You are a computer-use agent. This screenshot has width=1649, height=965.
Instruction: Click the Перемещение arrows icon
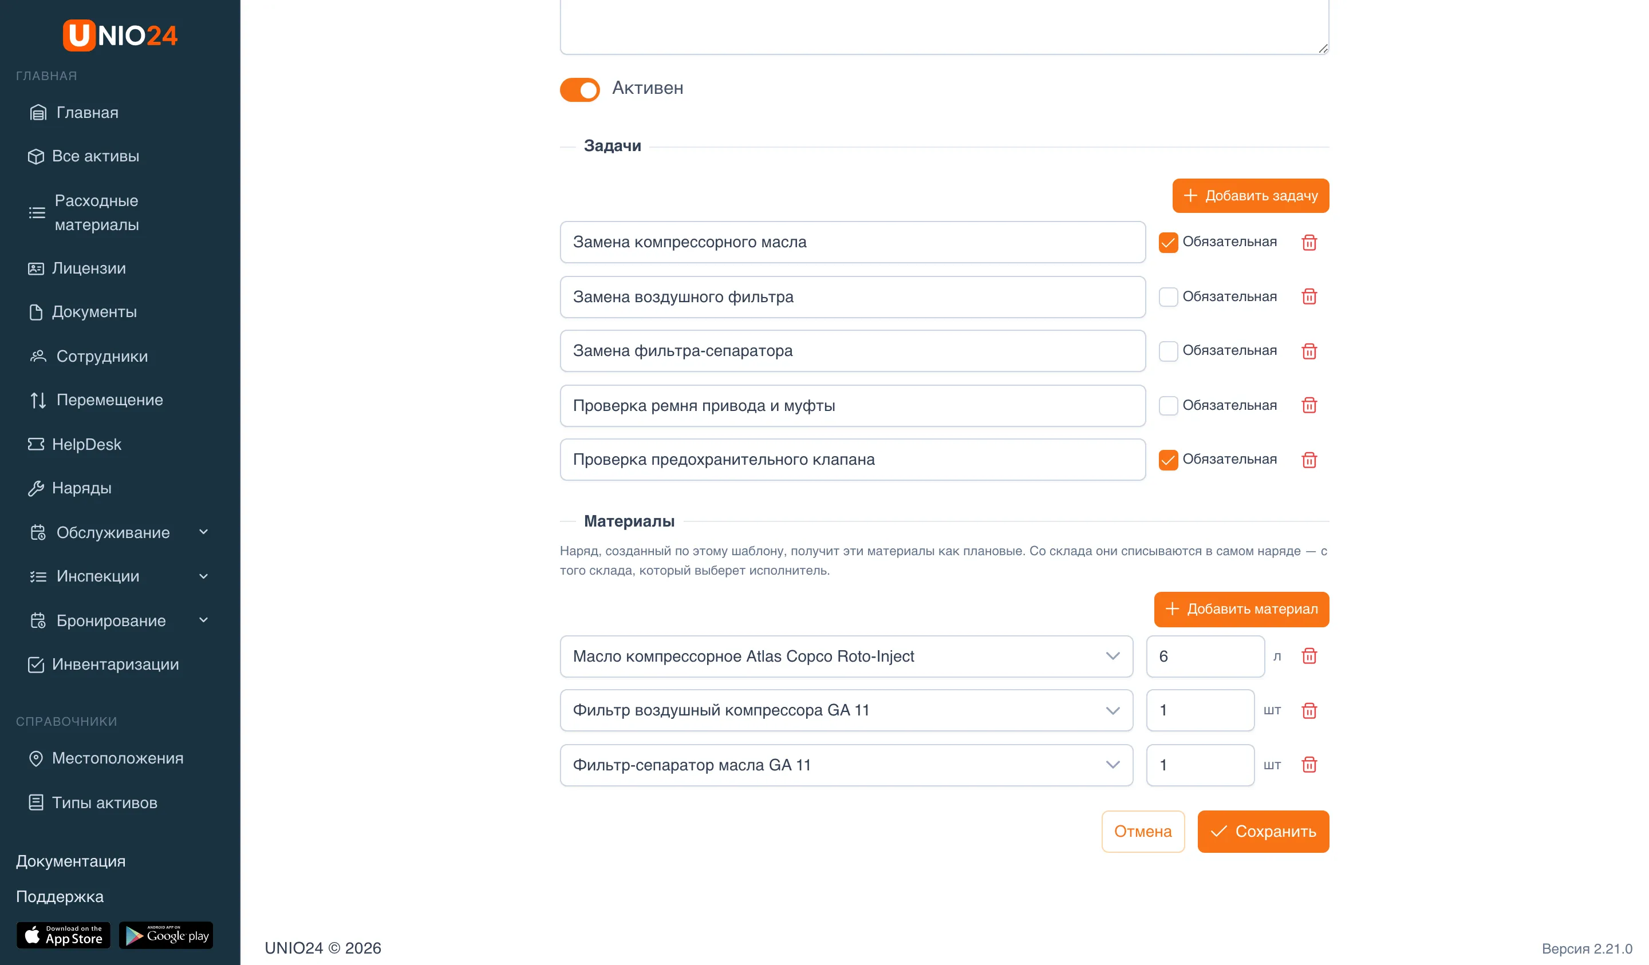point(38,401)
